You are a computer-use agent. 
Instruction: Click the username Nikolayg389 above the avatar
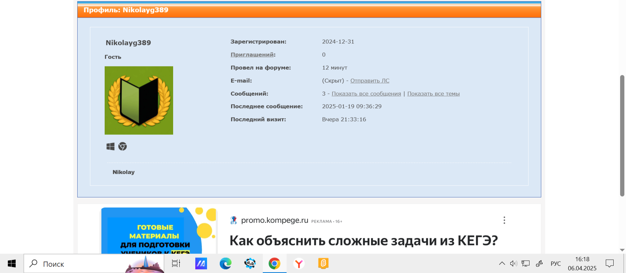(x=128, y=43)
